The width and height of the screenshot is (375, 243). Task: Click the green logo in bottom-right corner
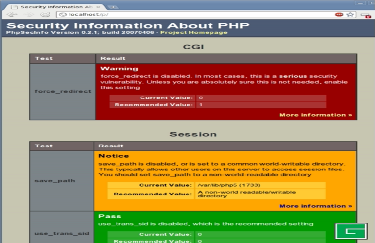tap(351, 232)
